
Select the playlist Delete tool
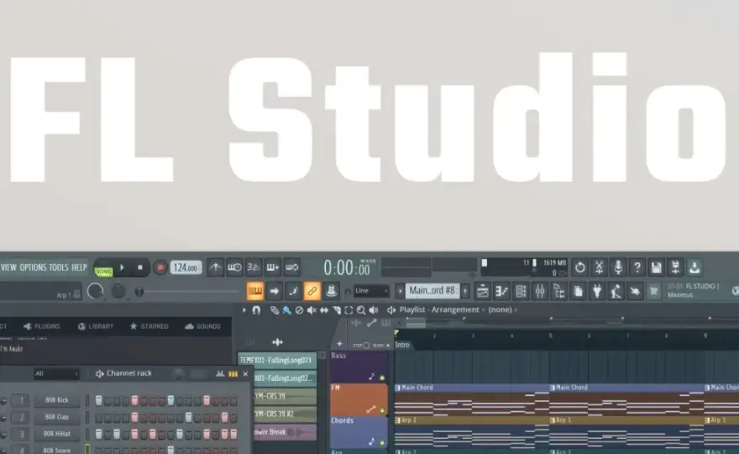pyautogui.click(x=299, y=310)
